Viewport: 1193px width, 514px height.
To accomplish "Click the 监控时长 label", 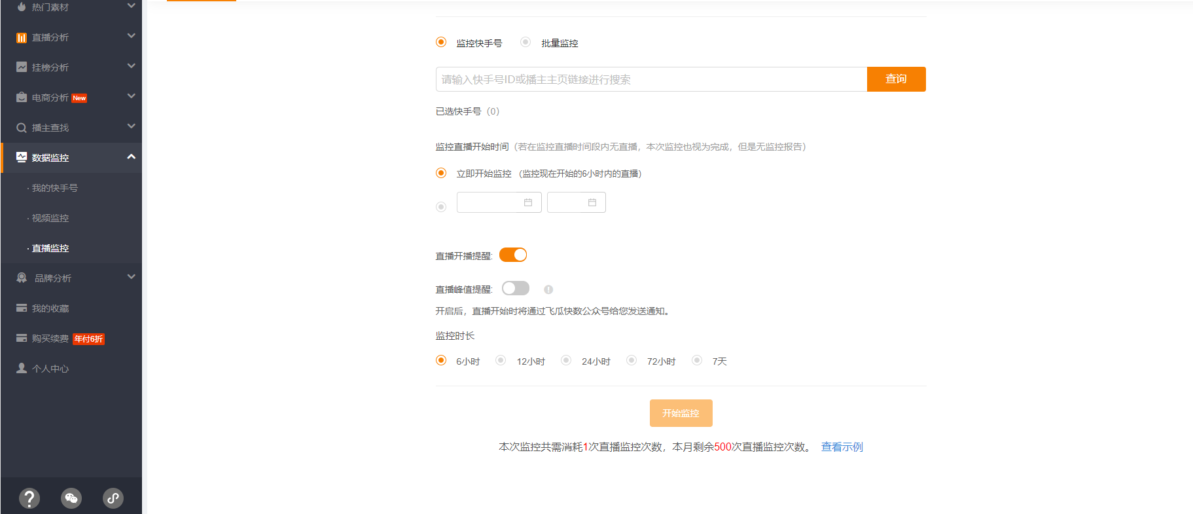I will coord(455,336).
